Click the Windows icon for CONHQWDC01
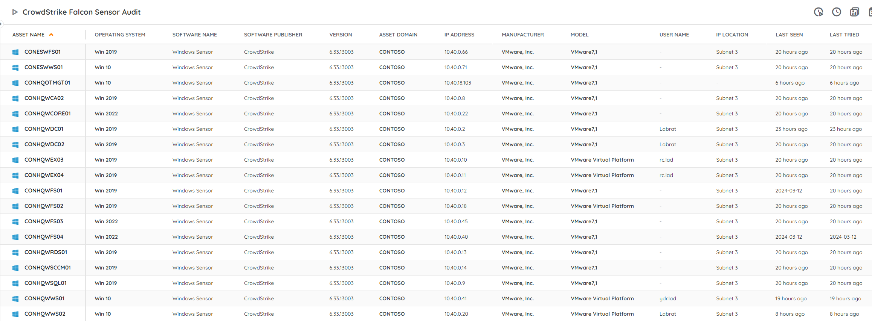The image size is (872, 321). click(x=15, y=129)
